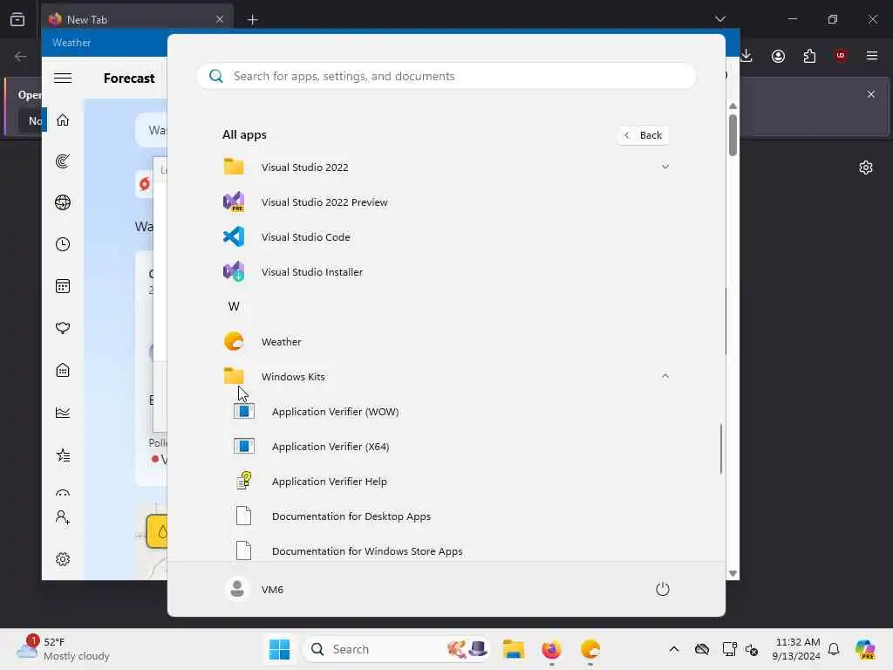Click the Visual Studio 2022 folder icon
The height and width of the screenshot is (670, 893).
click(234, 167)
